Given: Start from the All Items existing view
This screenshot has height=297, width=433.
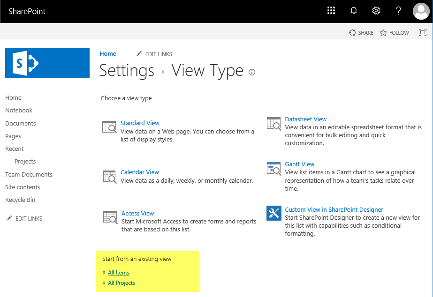Looking at the screenshot, I should [119, 273].
